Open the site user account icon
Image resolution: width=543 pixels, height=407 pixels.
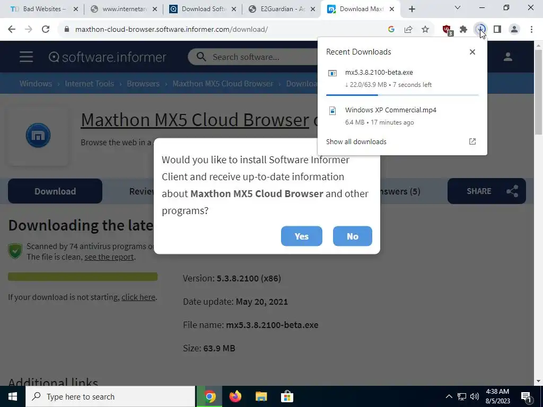tap(507, 57)
